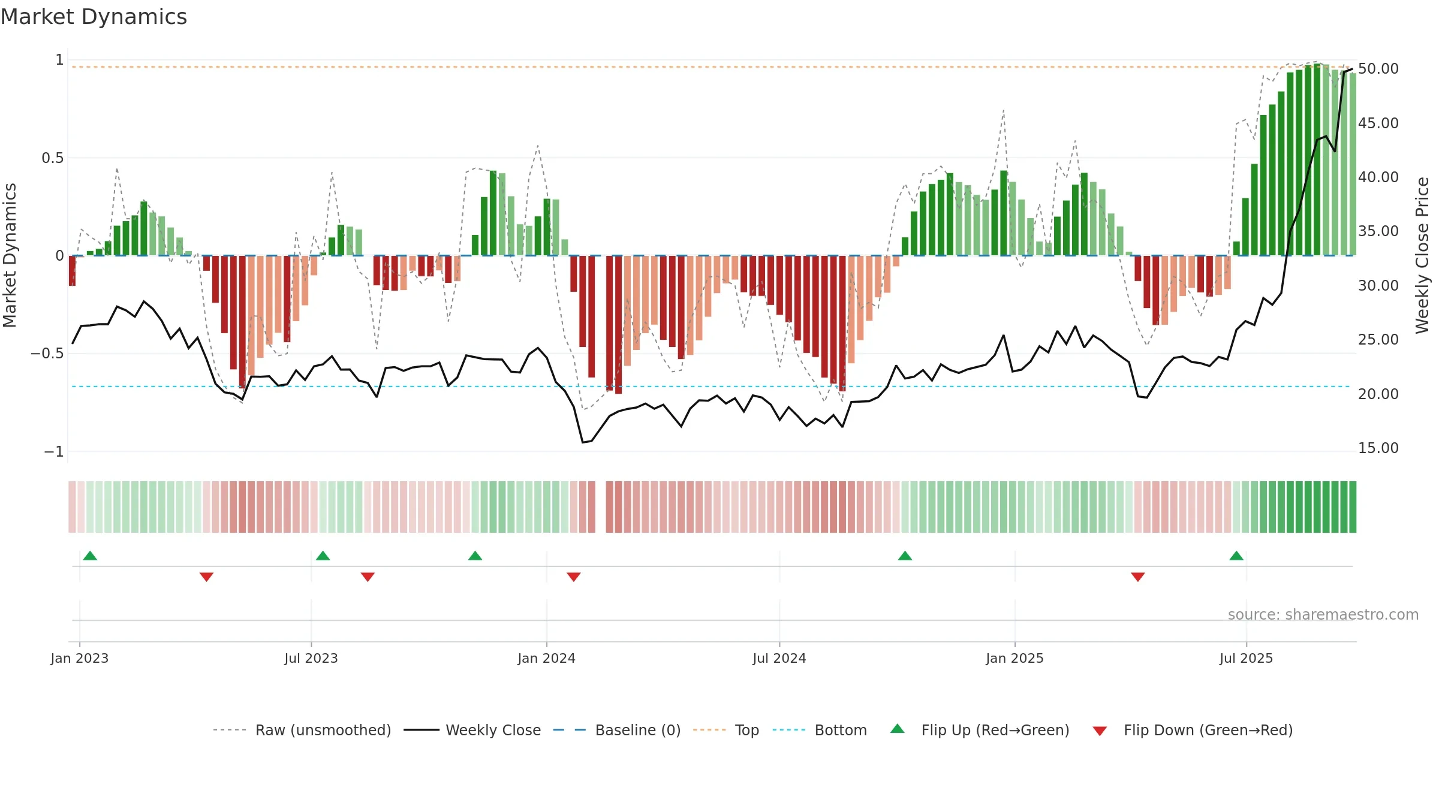Click the 40.00 price axis value
The height and width of the screenshot is (809, 1439).
point(1378,177)
